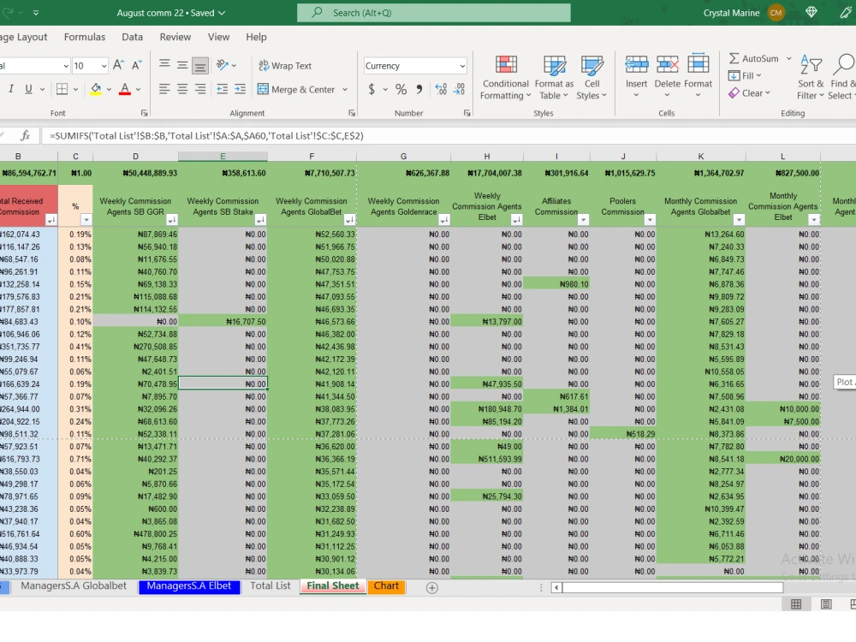
Task: Switch to the Chart sheet
Action: [386, 586]
